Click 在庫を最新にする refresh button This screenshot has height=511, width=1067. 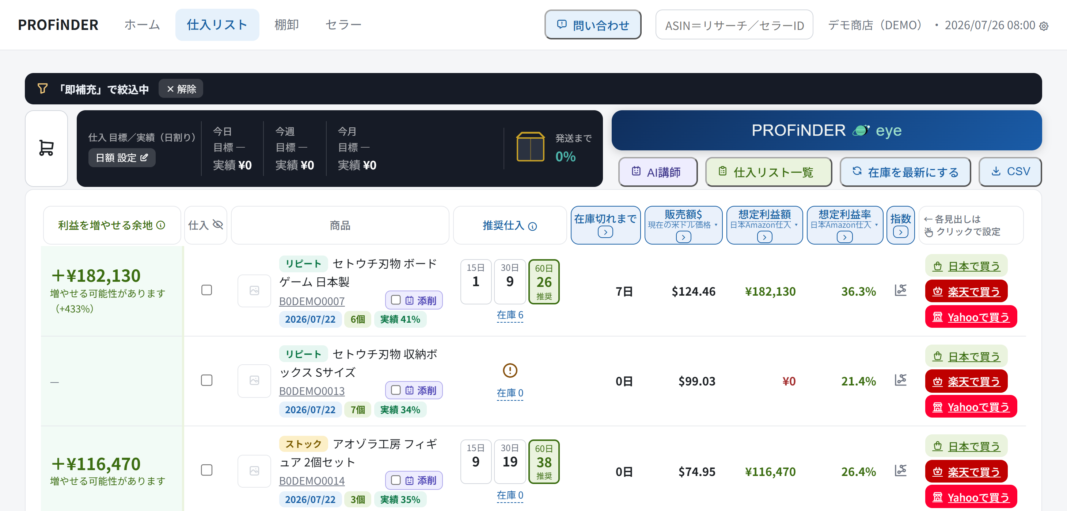tap(905, 172)
